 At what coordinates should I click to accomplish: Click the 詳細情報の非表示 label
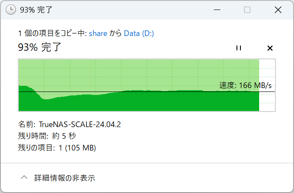click(x=65, y=178)
